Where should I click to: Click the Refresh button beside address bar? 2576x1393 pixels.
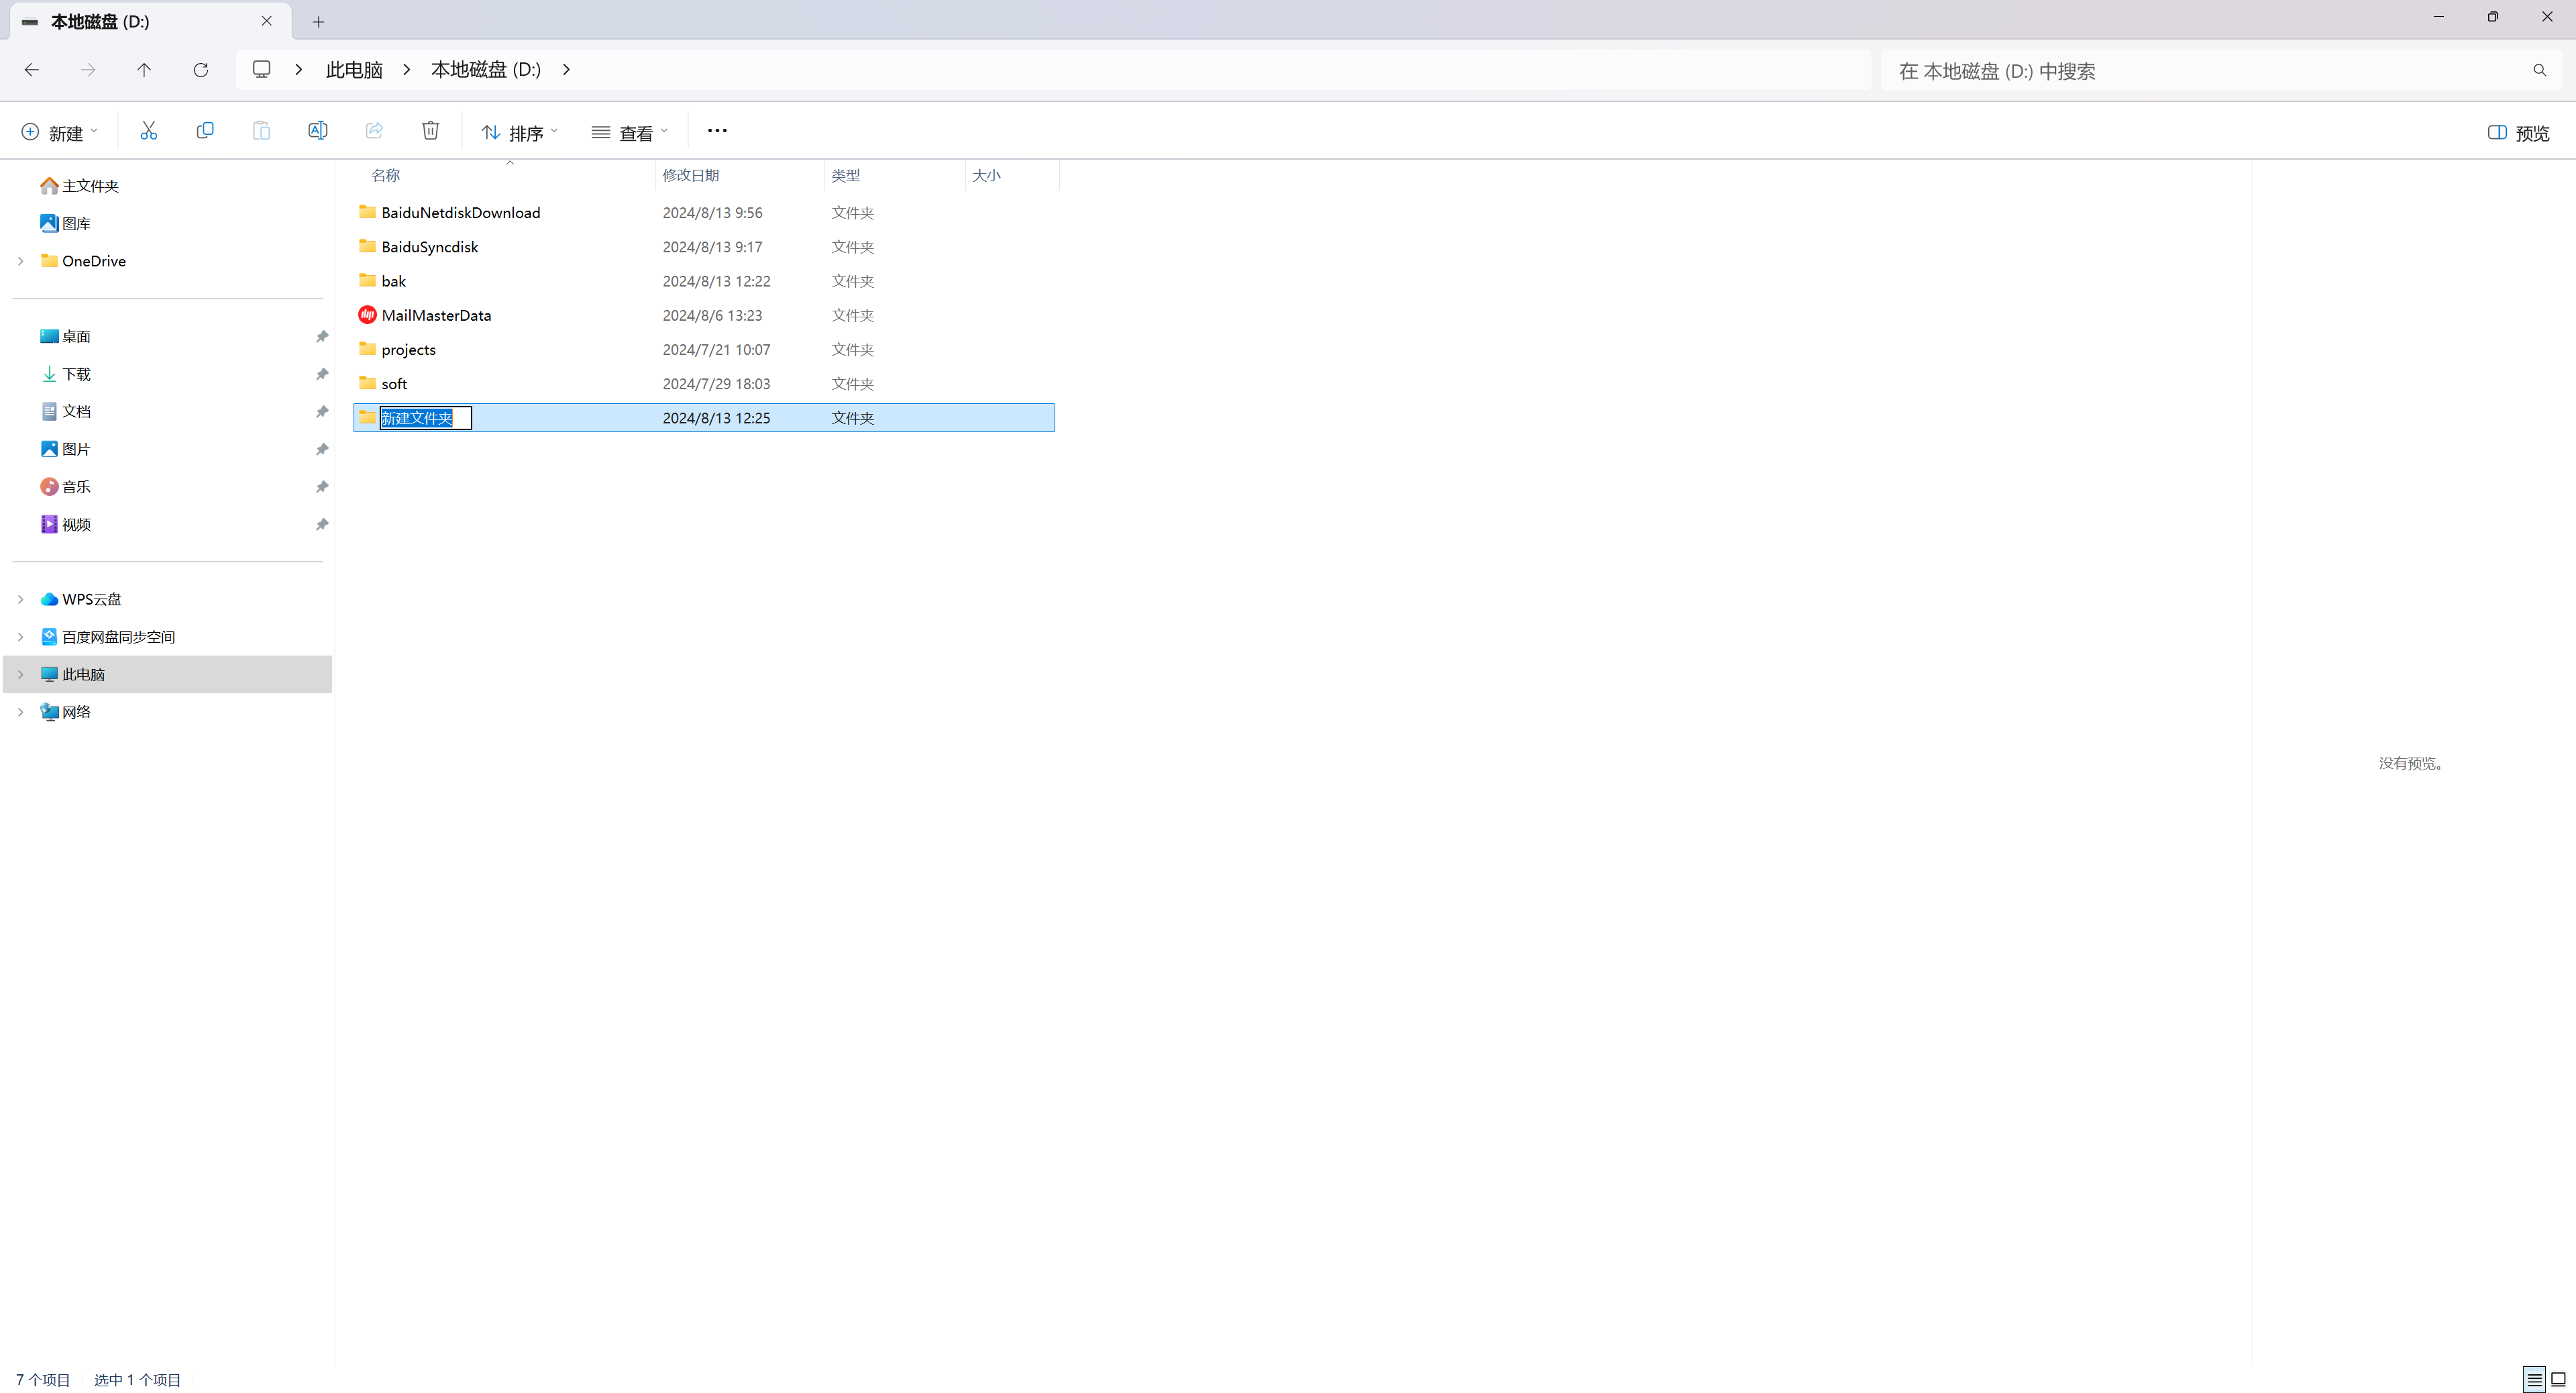tap(200, 70)
